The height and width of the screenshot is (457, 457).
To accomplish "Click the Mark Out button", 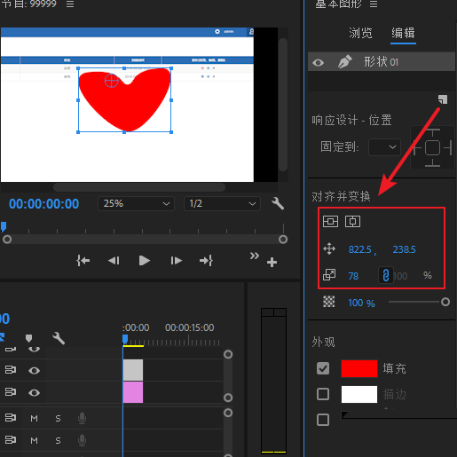I will click(x=206, y=261).
